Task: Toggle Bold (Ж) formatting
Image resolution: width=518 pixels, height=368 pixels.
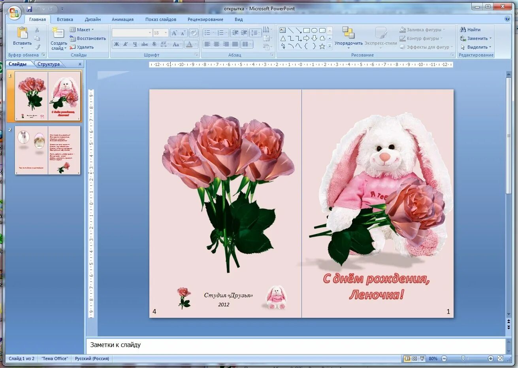Action: pyautogui.click(x=117, y=44)
